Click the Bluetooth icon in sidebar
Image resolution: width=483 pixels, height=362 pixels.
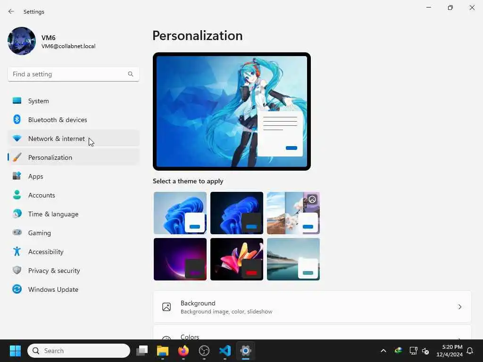pyautogui.click(x=17, y=119)
